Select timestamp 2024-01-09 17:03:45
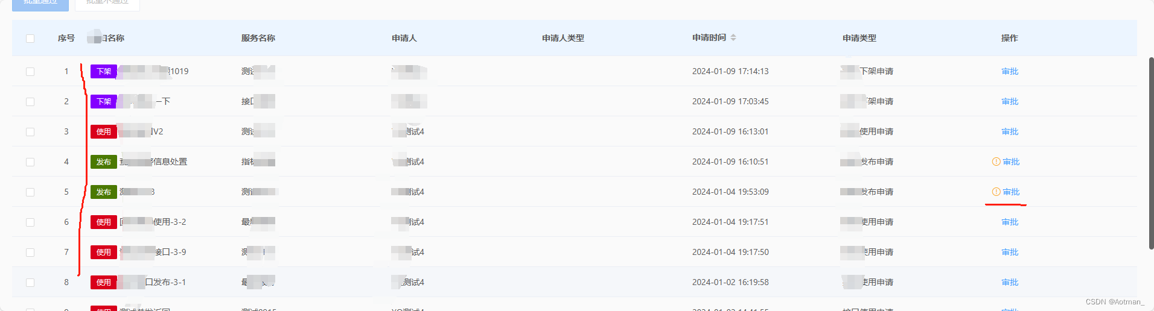This screenshot has width=1154, height=311. 730,101
